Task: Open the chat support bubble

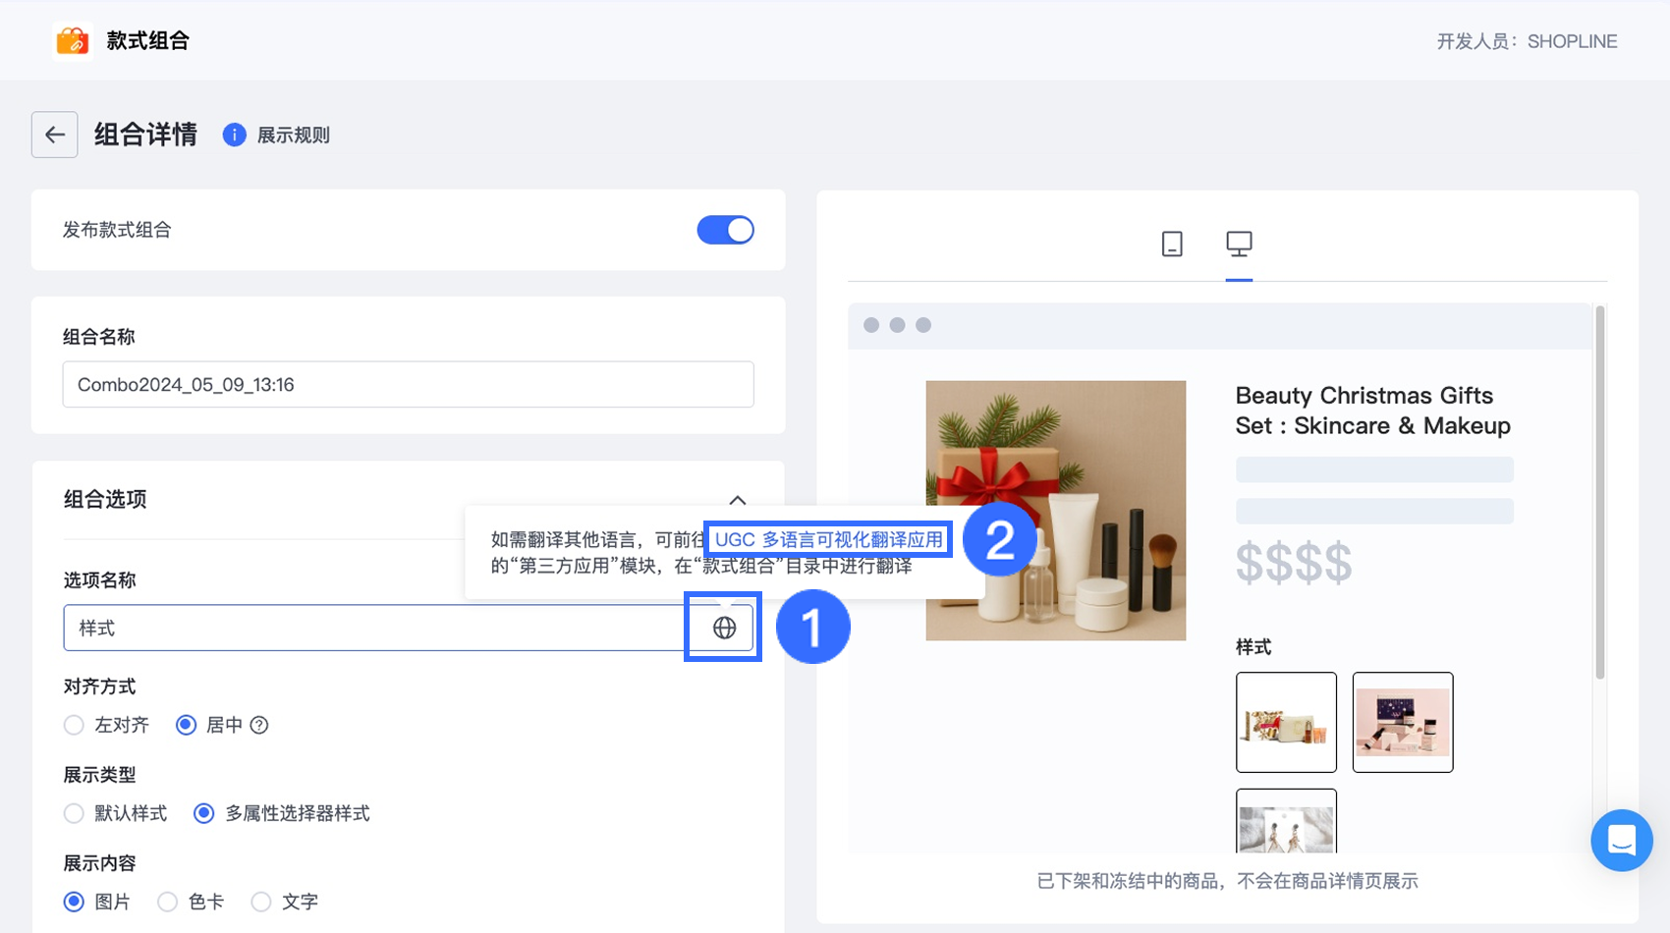Action: 1622,840
